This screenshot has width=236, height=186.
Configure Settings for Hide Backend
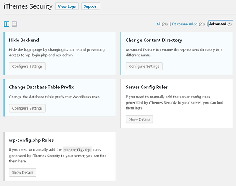(x=27, y=66)
